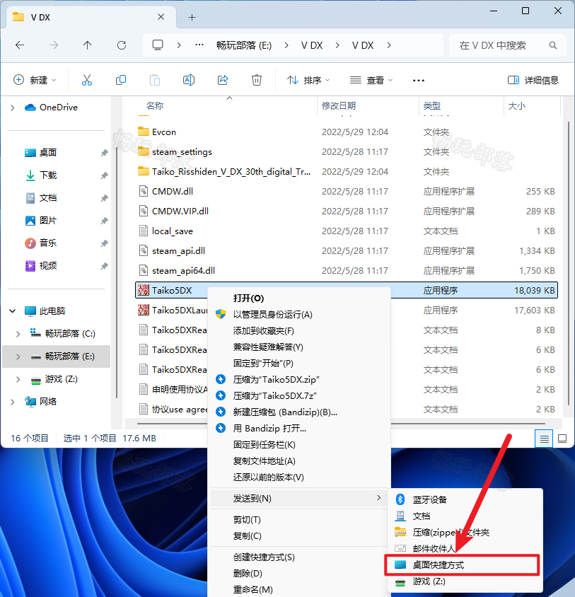Click the search magnifier icon

(553, 45)
